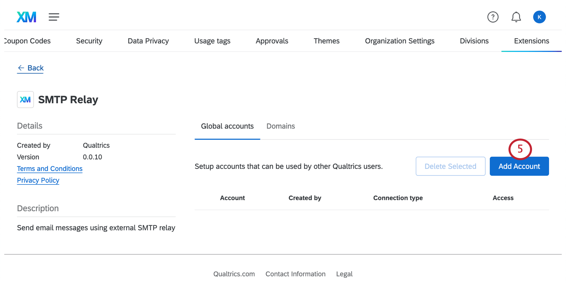This screenshot has height=283, width=566.
Task: Open the Usage tags tab
Action: click(x=212, y=41)
